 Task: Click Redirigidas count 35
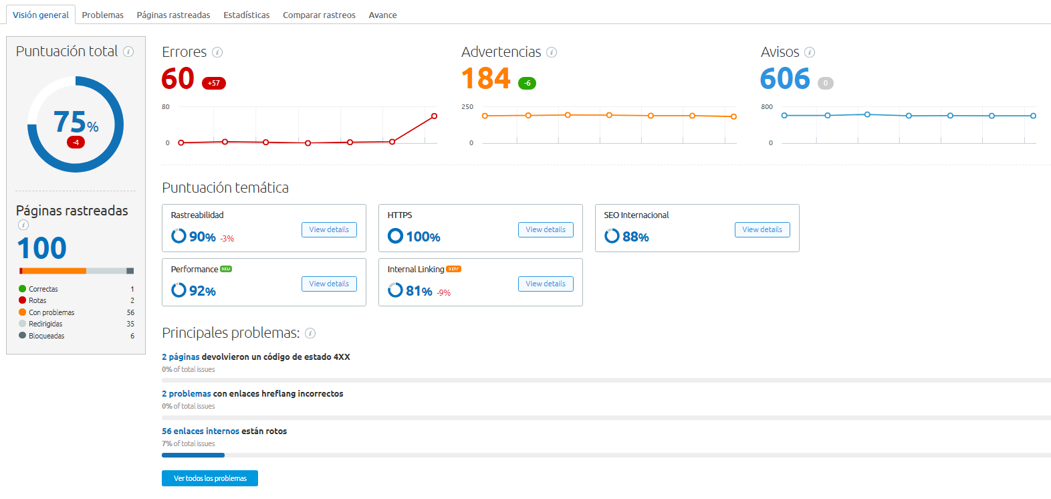click(x=130, y=324)
